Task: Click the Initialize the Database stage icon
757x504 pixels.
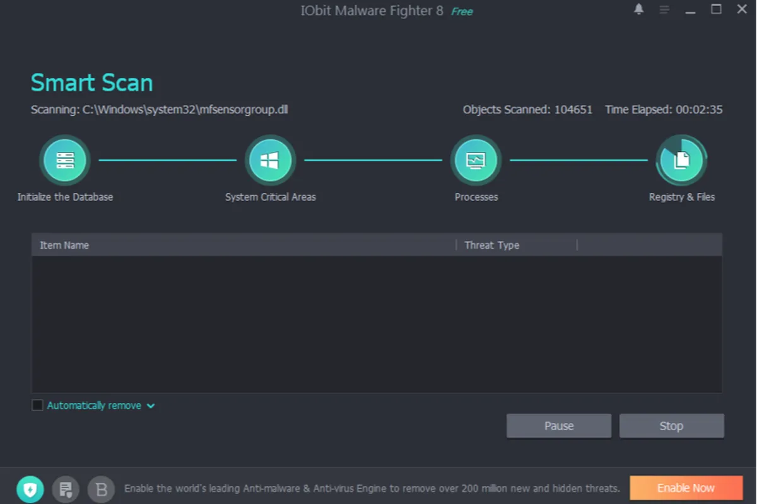Action: click(x=65, y=160)
